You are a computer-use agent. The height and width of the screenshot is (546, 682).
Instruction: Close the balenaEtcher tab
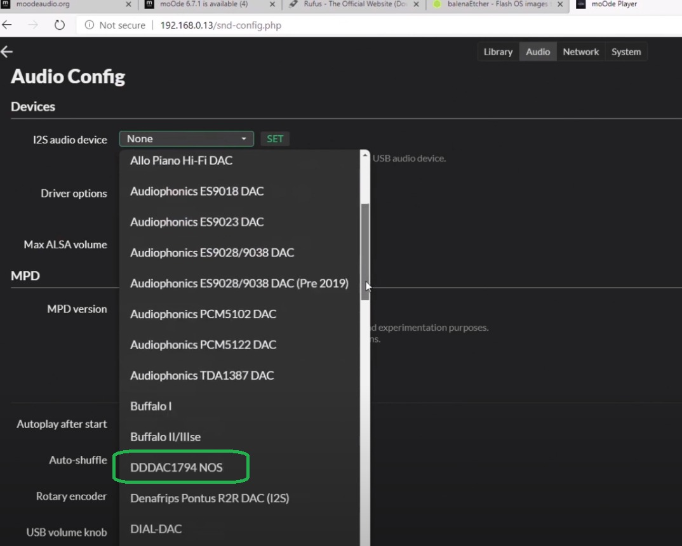point(560,4)
